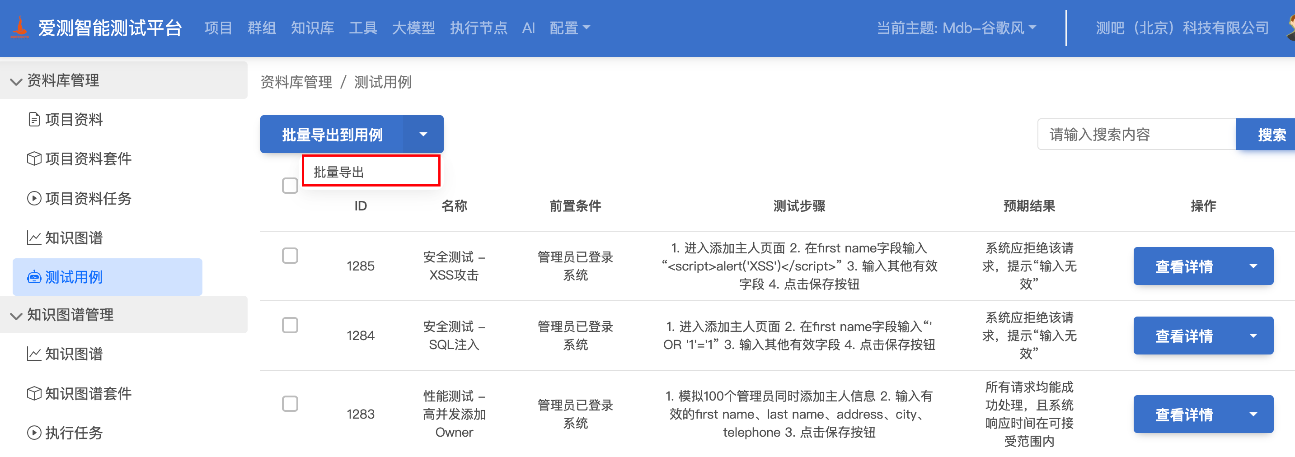Click the 项目资料套件 box icon
The width and height of the screenshot is (1295, 457).
[x=34, y=159]
